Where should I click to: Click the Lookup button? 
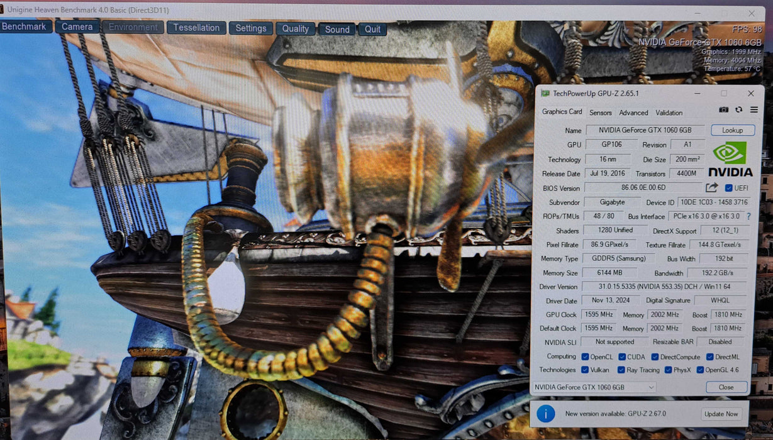[x=732, y=130]
